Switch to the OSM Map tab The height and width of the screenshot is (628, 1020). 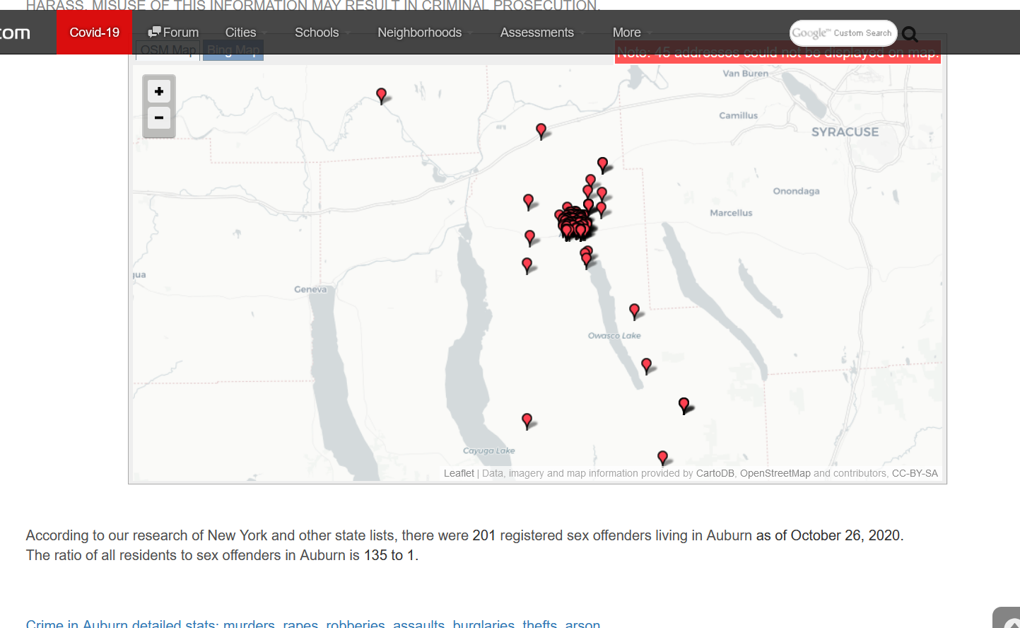tap(168, 50)
